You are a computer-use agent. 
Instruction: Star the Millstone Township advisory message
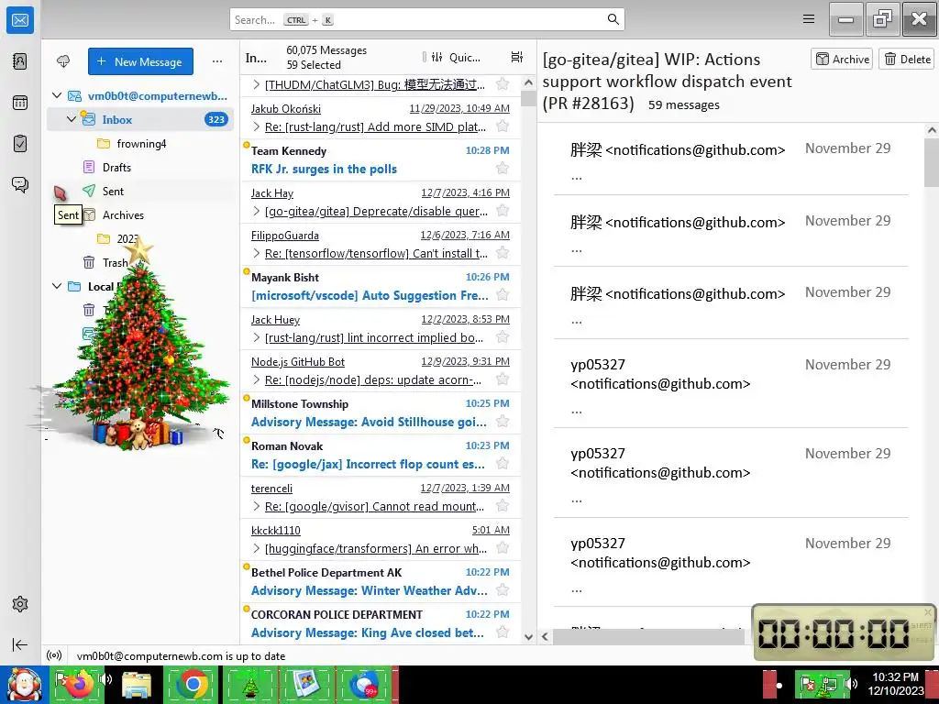tap(503, 422)
